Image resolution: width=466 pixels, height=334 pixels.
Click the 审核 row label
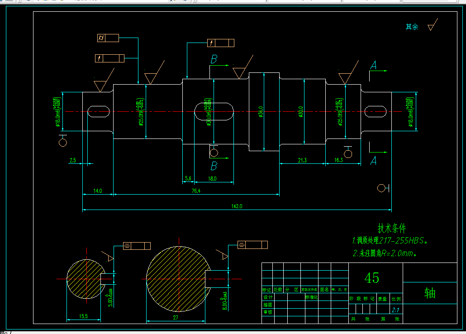pos(268,312)
